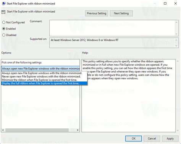Click the title bar window icon
This screenshot has width=181, height=144.
[4, 3]
